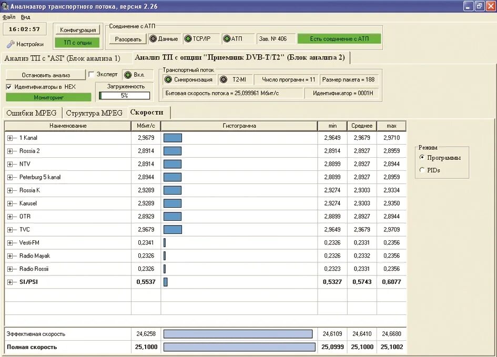This screenshot has height=357, width=497.
Task: Switch to Анализ ТП с ASI tab
Action: pyautogui.click(x=63, y=58)
